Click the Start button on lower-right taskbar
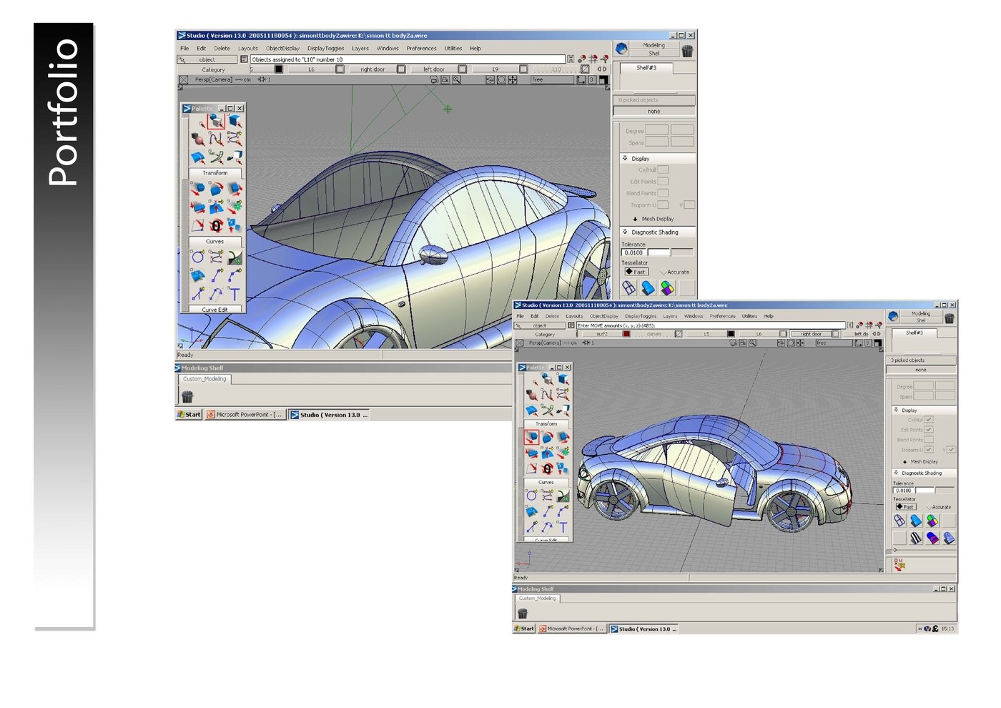 [x=525, y=629]
